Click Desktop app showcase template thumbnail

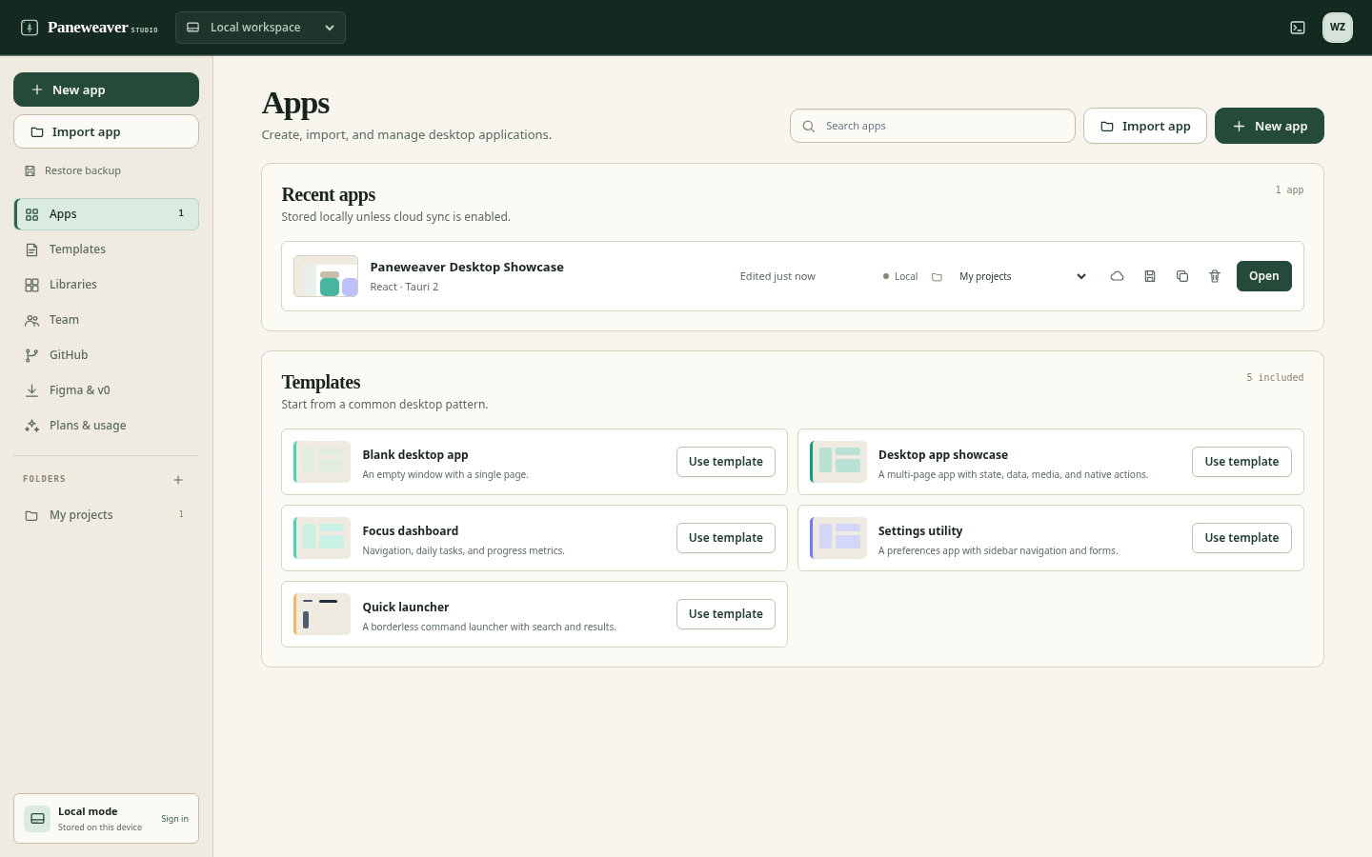click(838, 462)
